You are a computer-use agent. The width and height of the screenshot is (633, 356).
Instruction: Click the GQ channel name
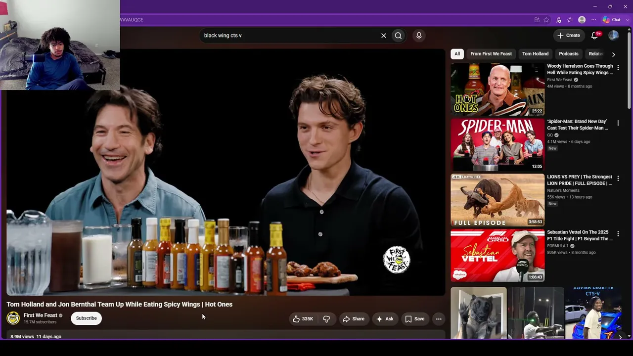point(550,135)
